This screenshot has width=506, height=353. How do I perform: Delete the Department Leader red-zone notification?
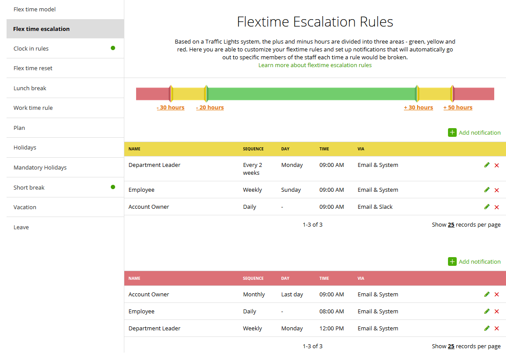click(x=496, y=328)
